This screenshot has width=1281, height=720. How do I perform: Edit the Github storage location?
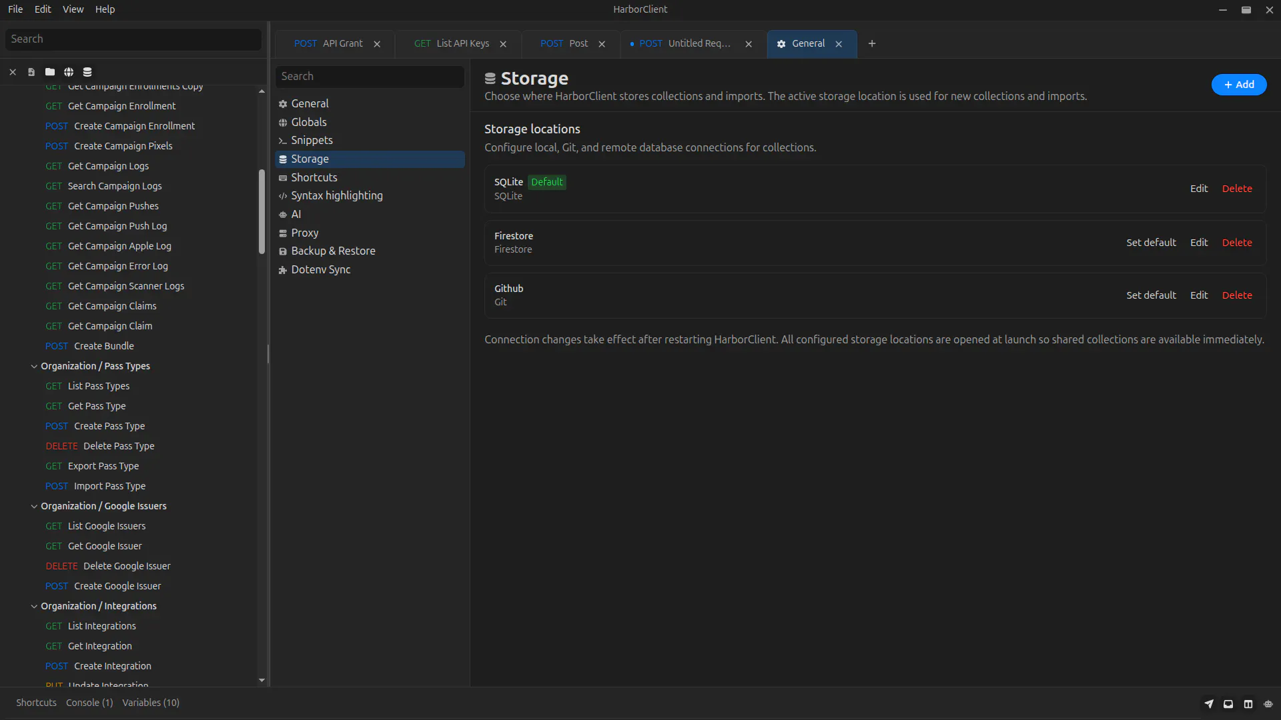1199,295
